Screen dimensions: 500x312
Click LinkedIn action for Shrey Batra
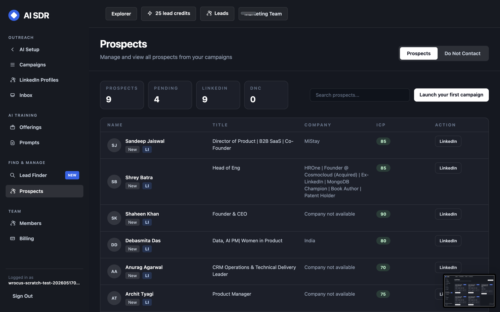pos(448,168)
